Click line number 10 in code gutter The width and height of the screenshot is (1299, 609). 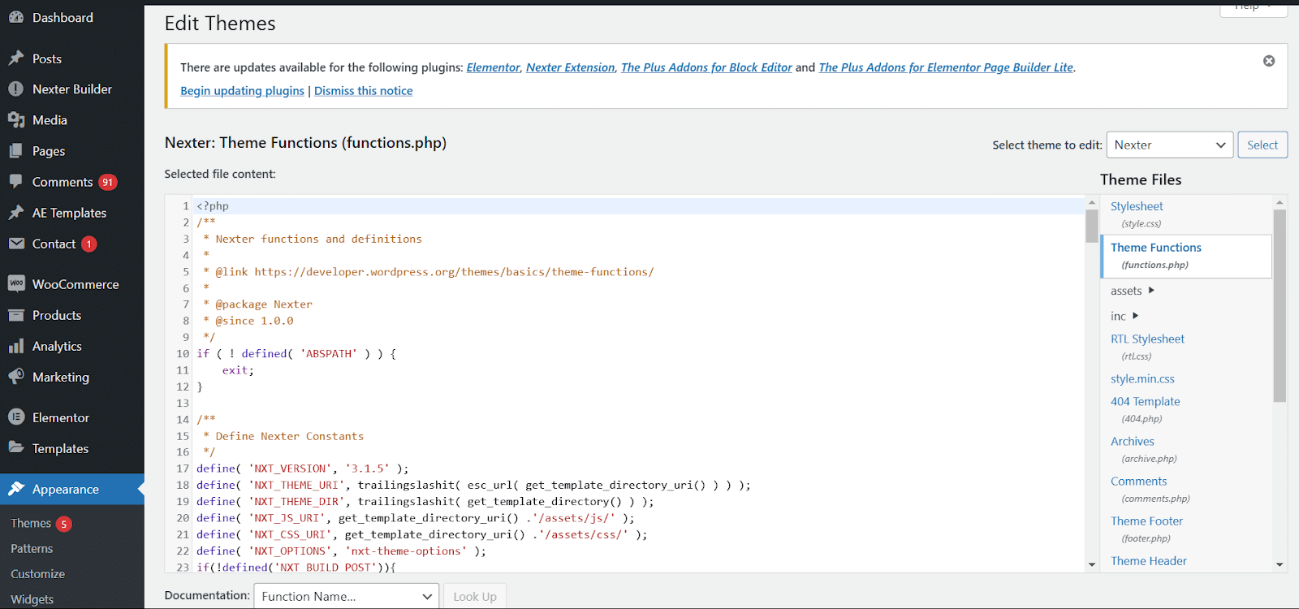pyautogui.click(x=183, y=354)
